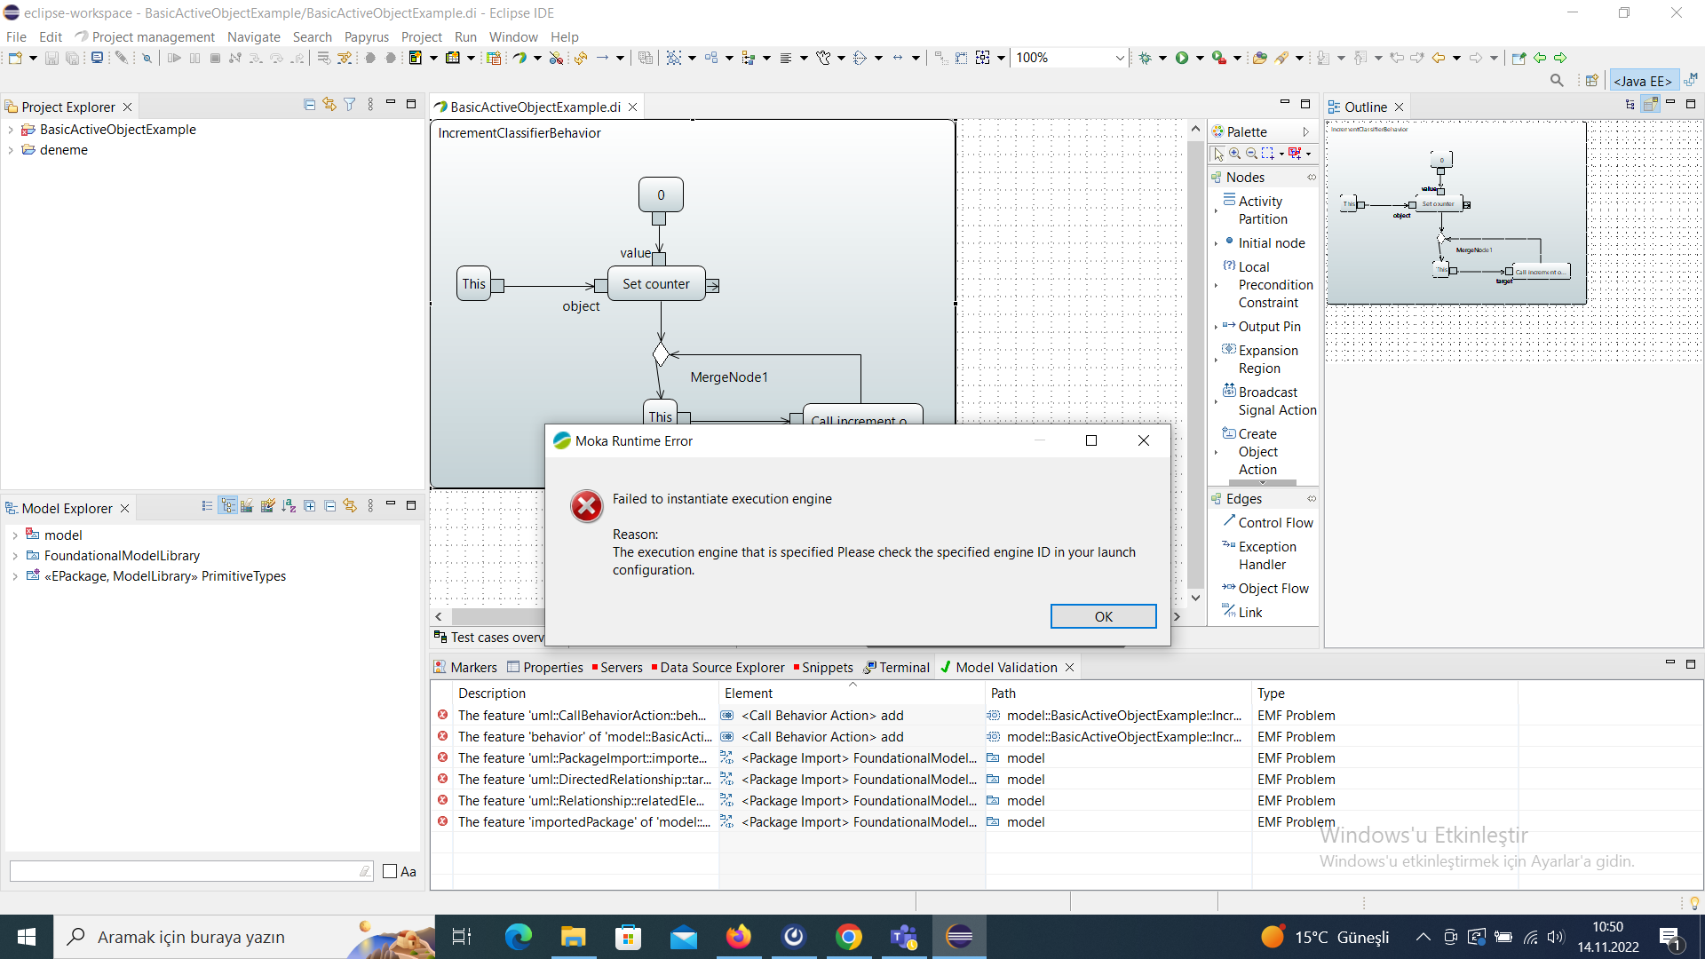Click Link with Editor in Project Explorer

329,105
